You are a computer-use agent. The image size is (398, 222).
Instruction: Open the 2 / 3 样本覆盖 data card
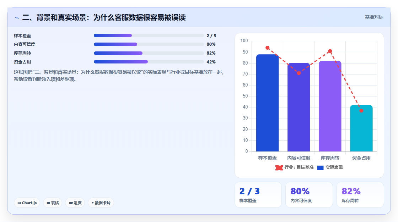(x=258, y=195)
